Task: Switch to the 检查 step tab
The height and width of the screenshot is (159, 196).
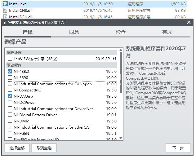Action: [121, 32]
